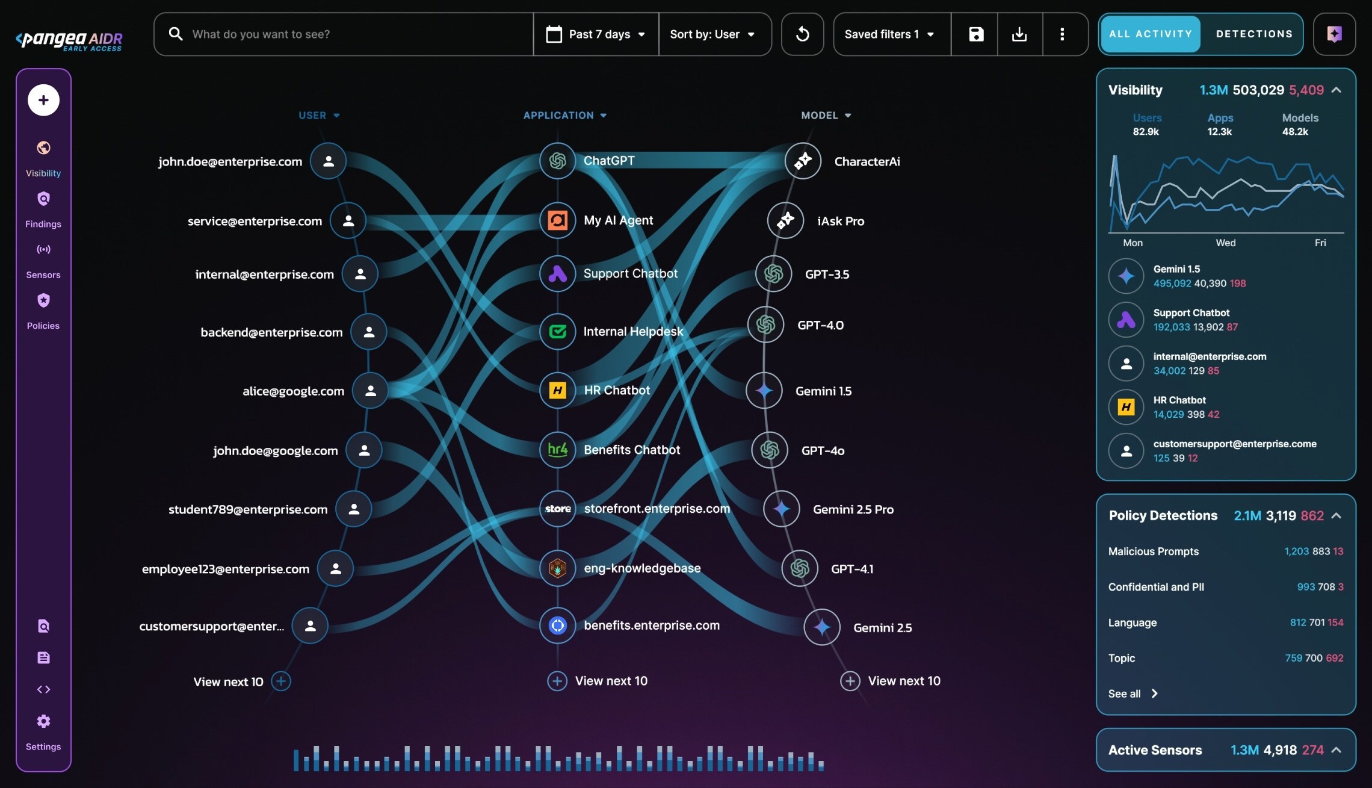
Task: Open the USER column dropdown
Action: pyautogui.click(x=320, y=115)
